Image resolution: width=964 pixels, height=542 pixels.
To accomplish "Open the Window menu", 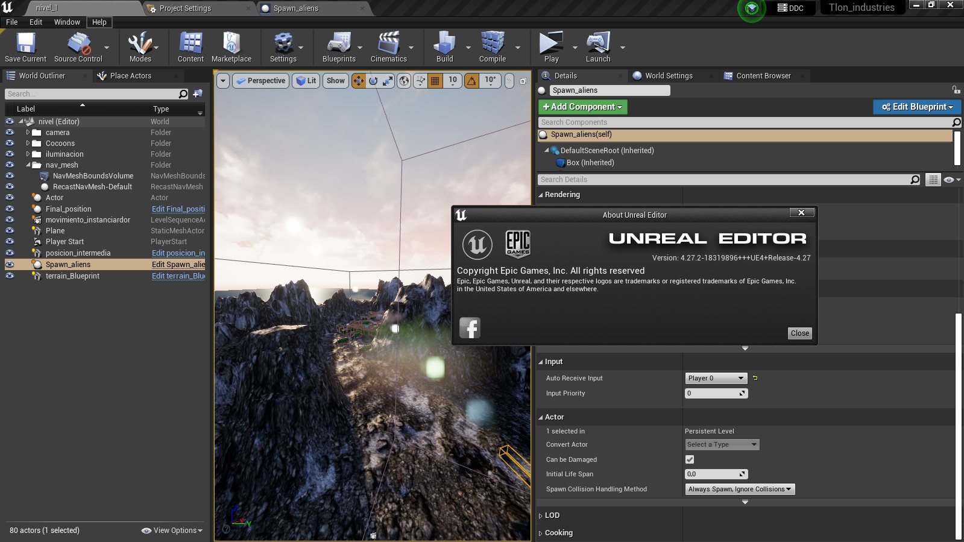I will tap(67, 22).
